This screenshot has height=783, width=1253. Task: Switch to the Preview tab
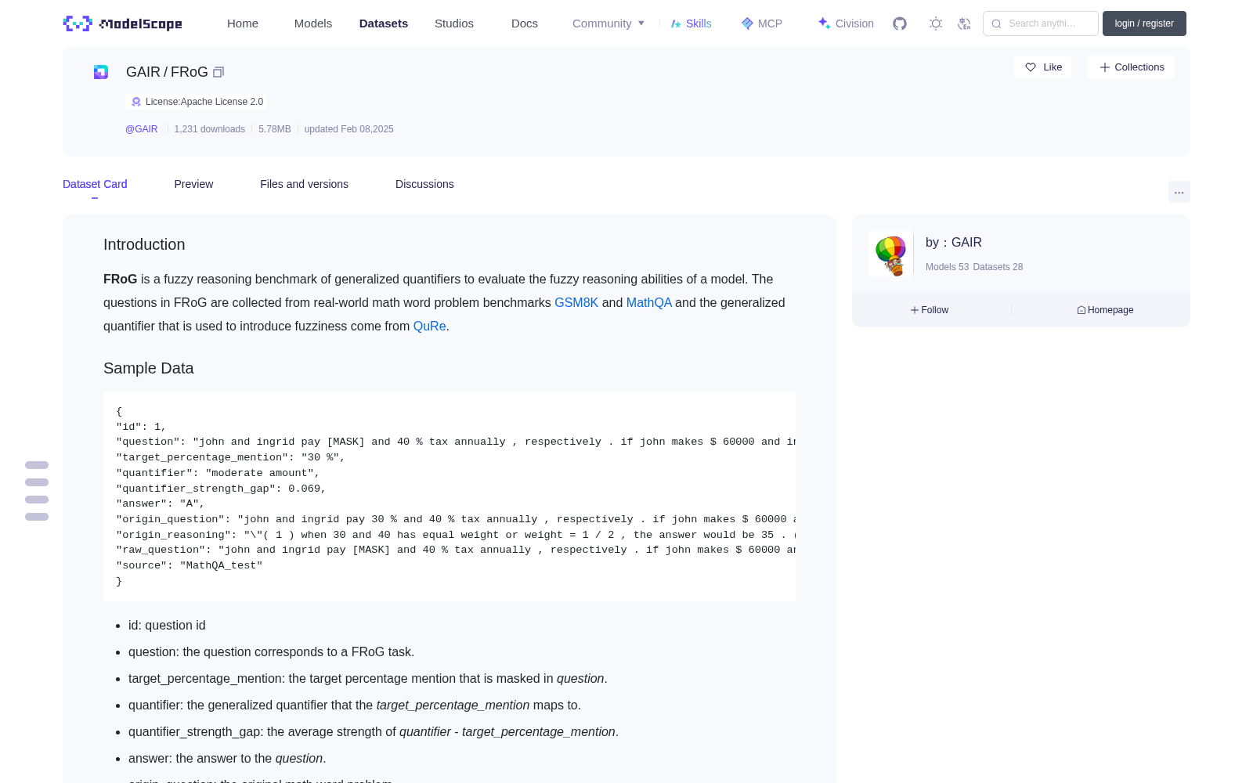click(193, 184)
